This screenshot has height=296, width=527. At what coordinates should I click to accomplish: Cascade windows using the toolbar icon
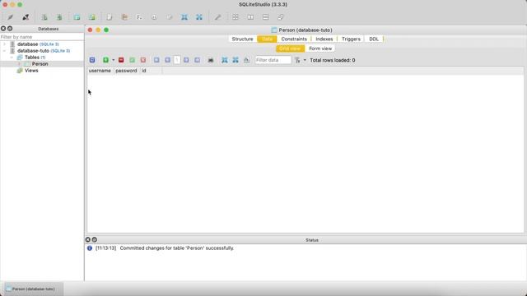click(x=281, y=17)
